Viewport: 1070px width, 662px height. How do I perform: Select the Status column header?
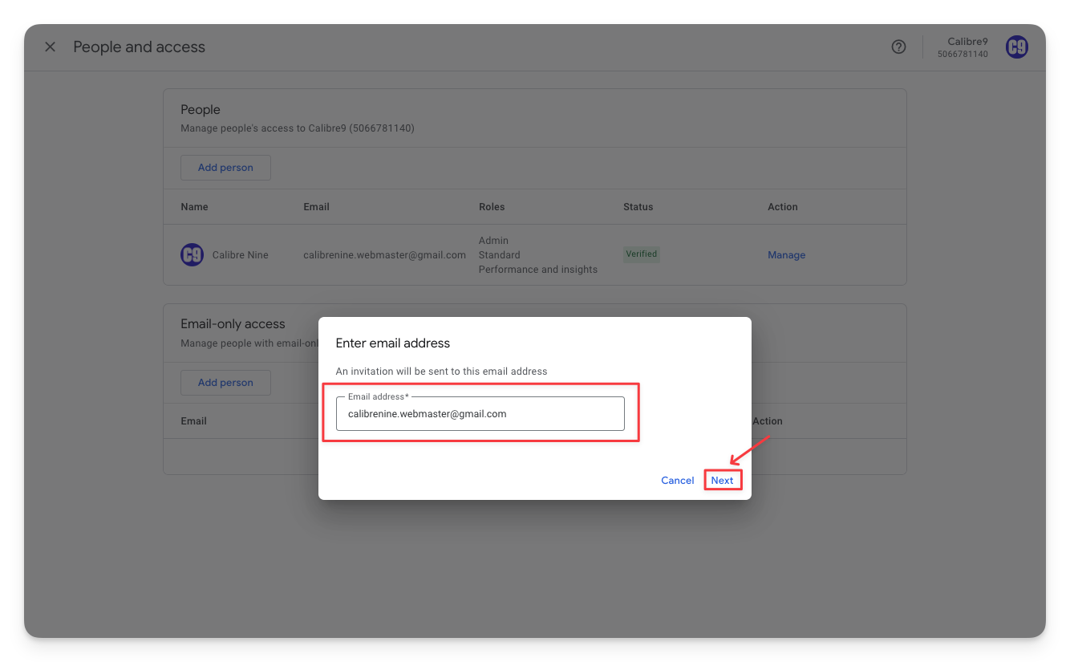638,207
